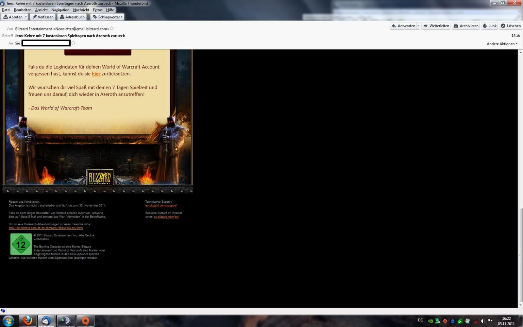Click the Abrufen get-mail button
Viewport: 523px width, 327px height.
[x=13, y=17]
